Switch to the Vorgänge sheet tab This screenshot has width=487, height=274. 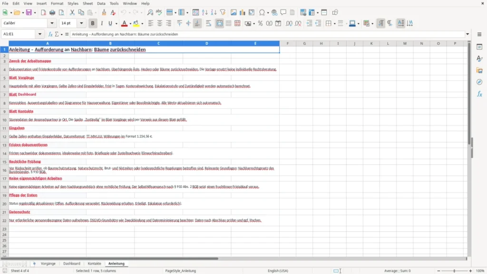pos(48,264)
